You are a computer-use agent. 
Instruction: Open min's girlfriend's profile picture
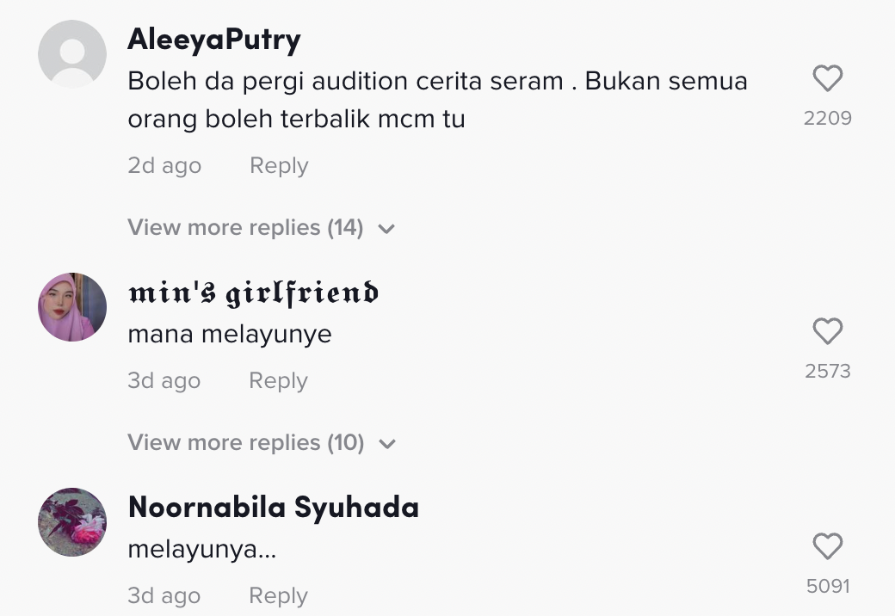[72, 307]
